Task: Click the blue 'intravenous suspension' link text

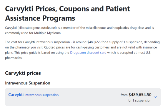Action: [x=41, y=95]
